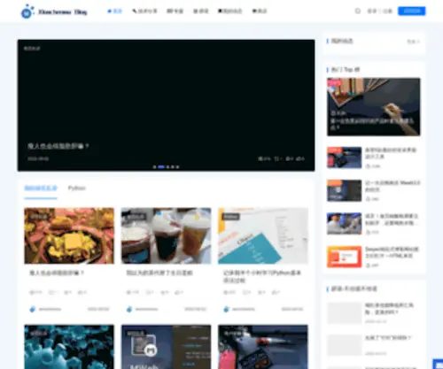
Task: Open the first gray placeholder thumbnail in the lower sidebar widget
Action: (344, 312)
